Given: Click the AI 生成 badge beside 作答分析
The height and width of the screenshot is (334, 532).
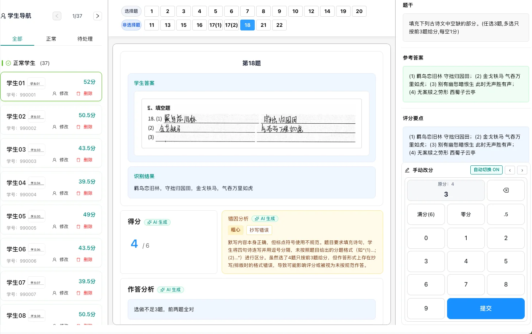Looking at the screenshot, I should point(171,290).
